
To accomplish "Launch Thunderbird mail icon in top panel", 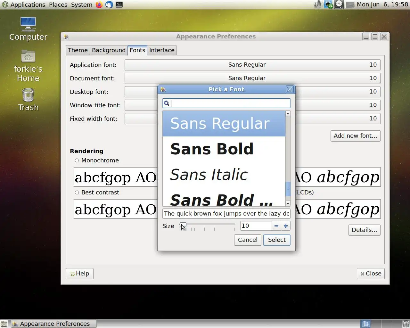I will (x=109, y=4).
